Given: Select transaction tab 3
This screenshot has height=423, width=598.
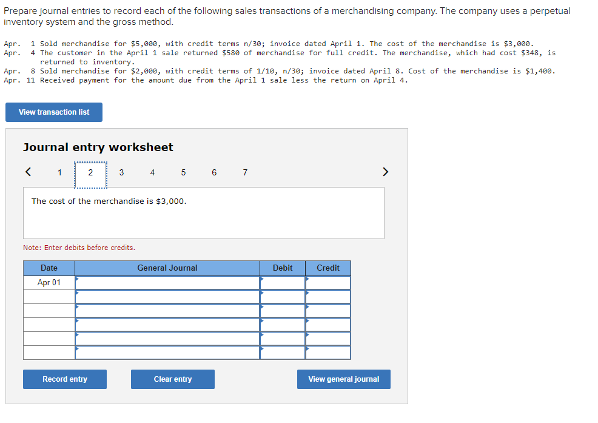Looking at the screenshot, I should click(121, 172).
